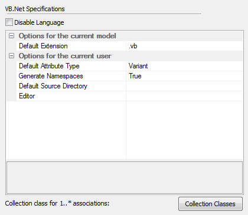The height and width of the screenshot is (215, 248).
Task: Click the Options for the current model header
Action: pyautogui.click(x=67, y=36)
